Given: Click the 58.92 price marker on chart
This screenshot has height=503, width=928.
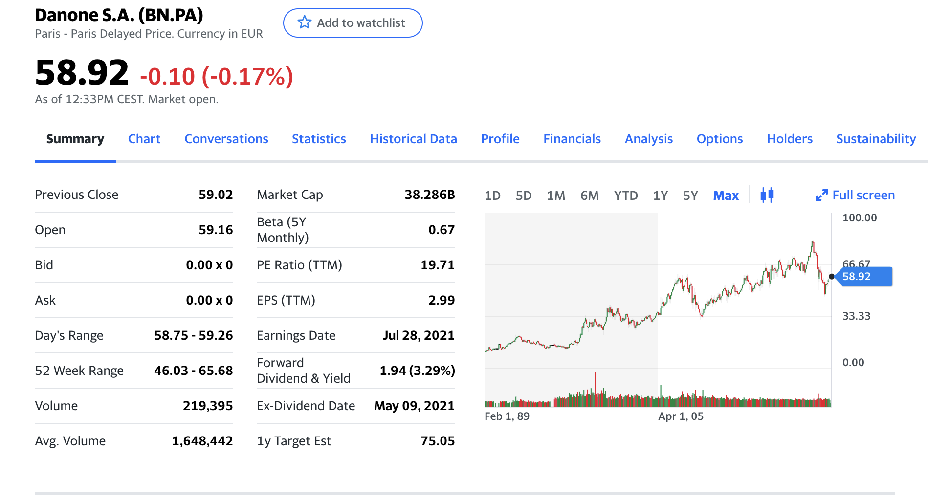Looking at the screenshot, I should (864, 276).
